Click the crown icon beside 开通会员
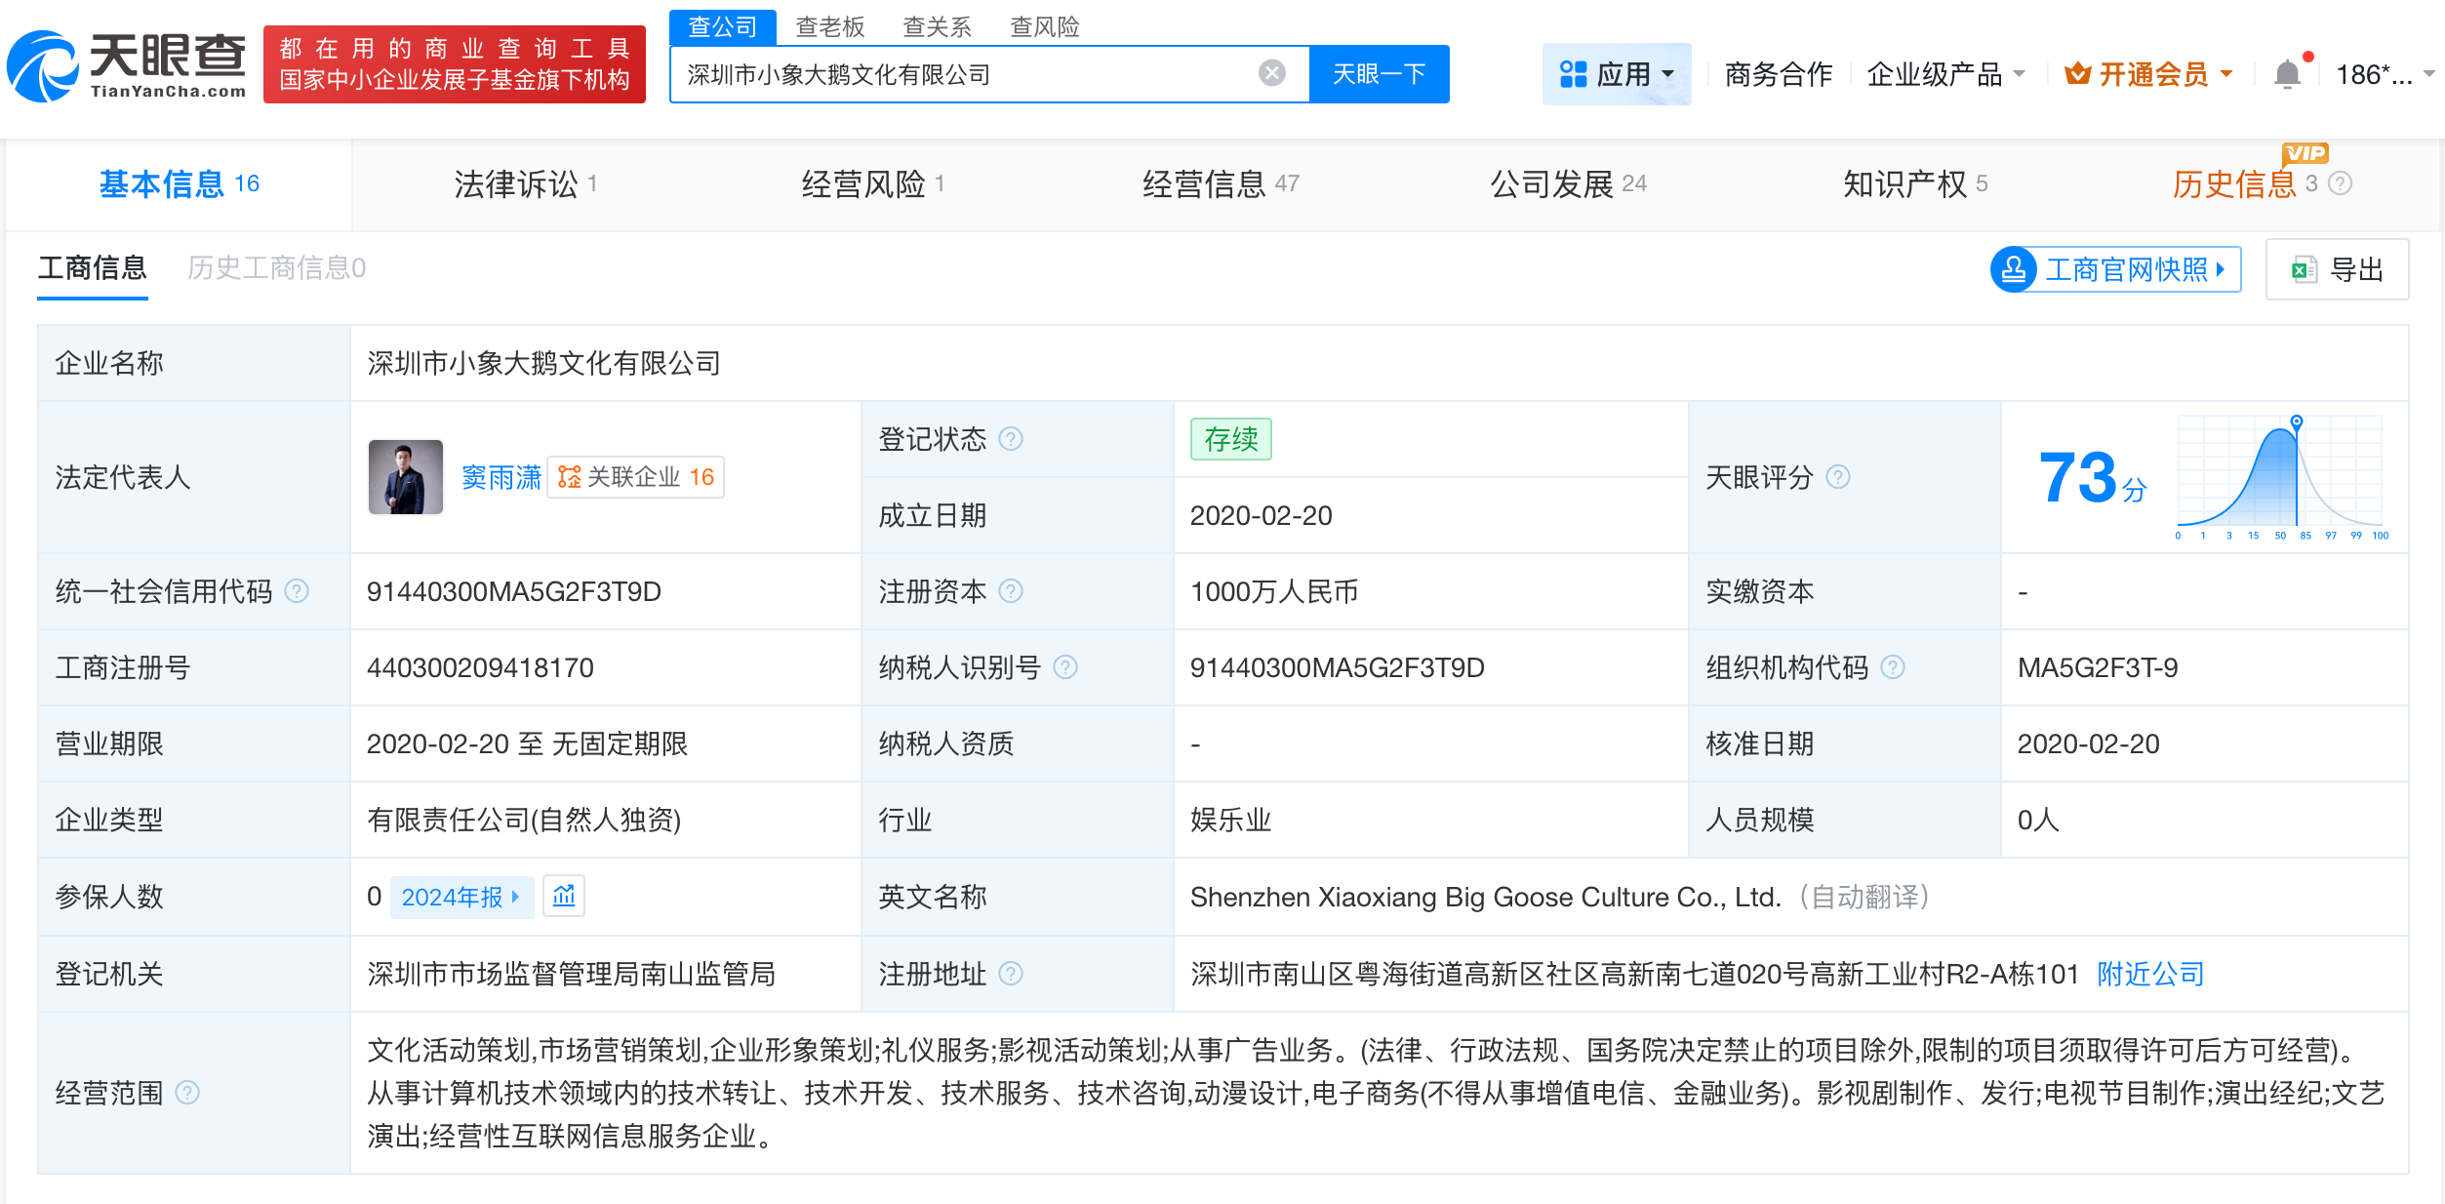2445x1204 pixels. coord(2077,72)
